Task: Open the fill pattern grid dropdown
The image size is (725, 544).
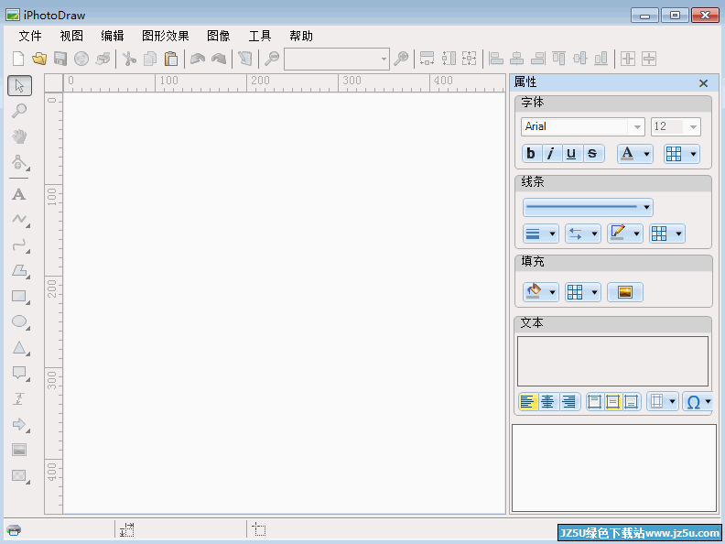Action: 582,292
